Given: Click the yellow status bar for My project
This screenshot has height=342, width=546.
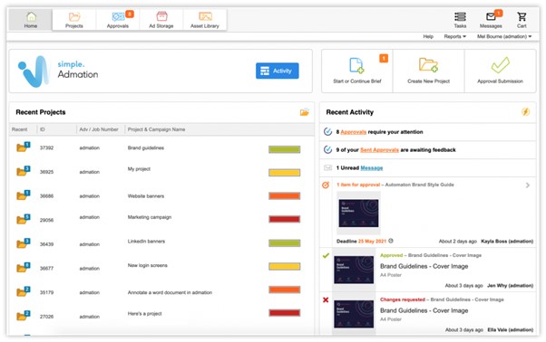Looking at the screenshot, I should click(285, 173).
